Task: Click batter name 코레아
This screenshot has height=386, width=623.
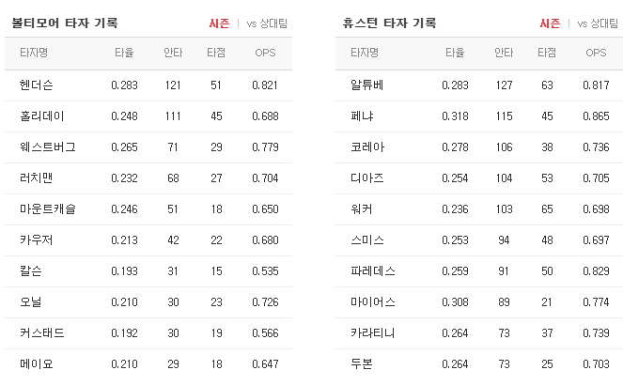Action: pyautogui.click(x=367, y=147)
